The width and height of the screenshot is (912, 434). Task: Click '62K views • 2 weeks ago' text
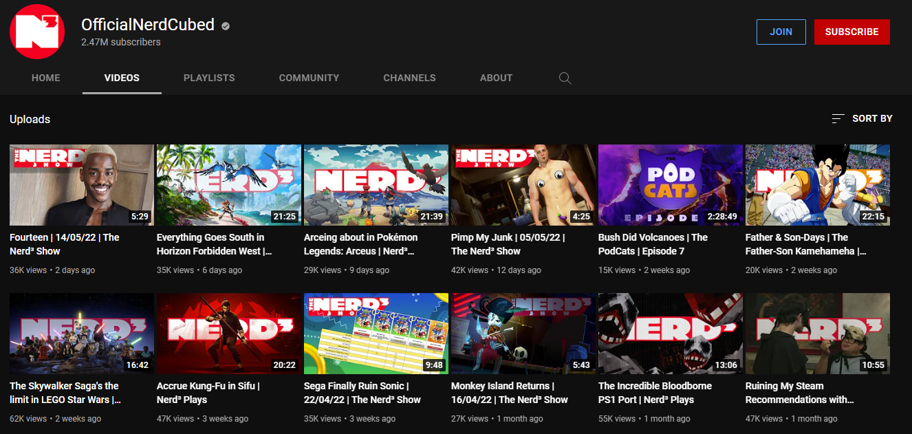tap(56, 419)
